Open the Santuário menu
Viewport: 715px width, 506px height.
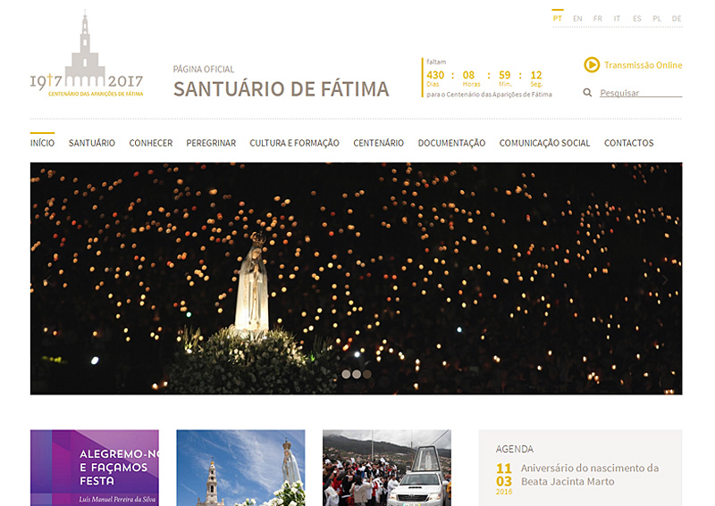92,143
